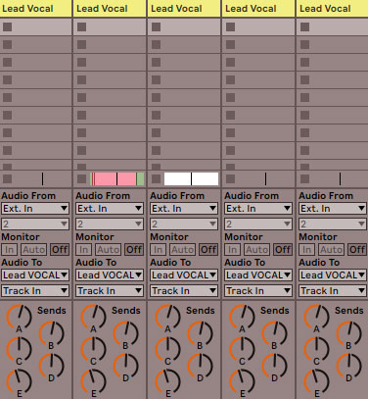Click the white clip status indicator
The height and width of the screenshot is (399, 368).
click(191, 179)
